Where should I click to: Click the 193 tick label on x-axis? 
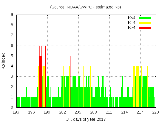16,112
